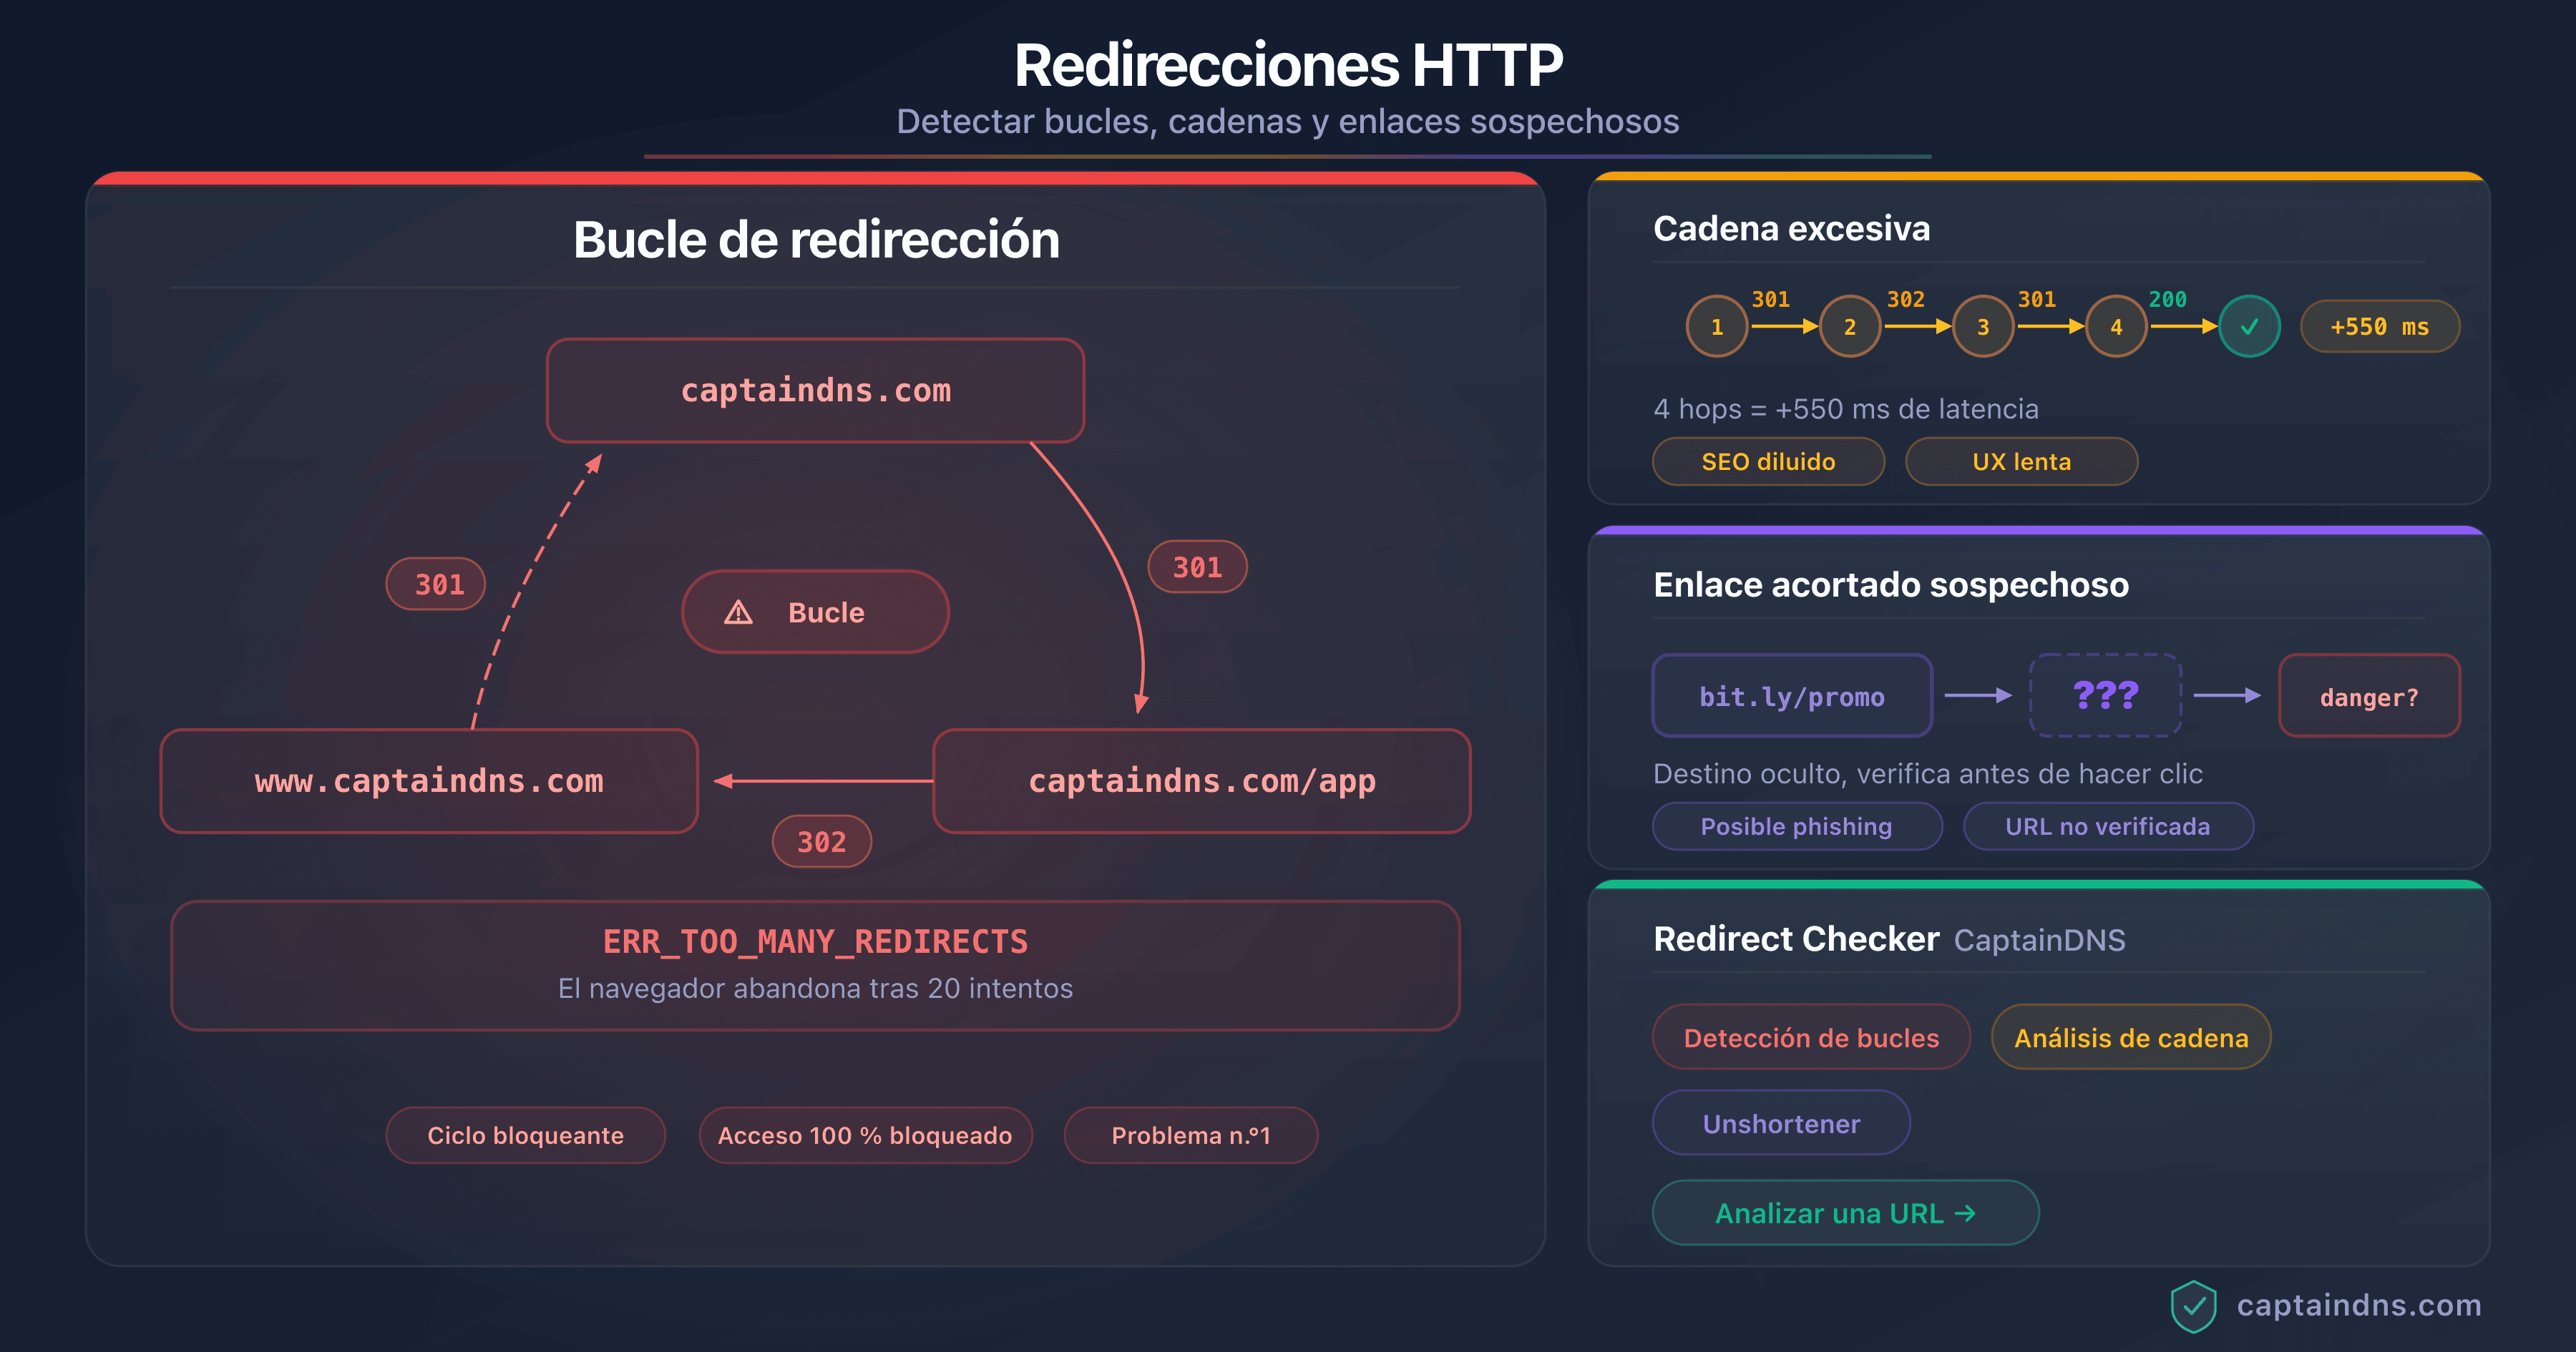Click the ERR_TOO_MANY_REDIRECTS error text
This screenshot has width=2576, height=1352.
[815, 941]
